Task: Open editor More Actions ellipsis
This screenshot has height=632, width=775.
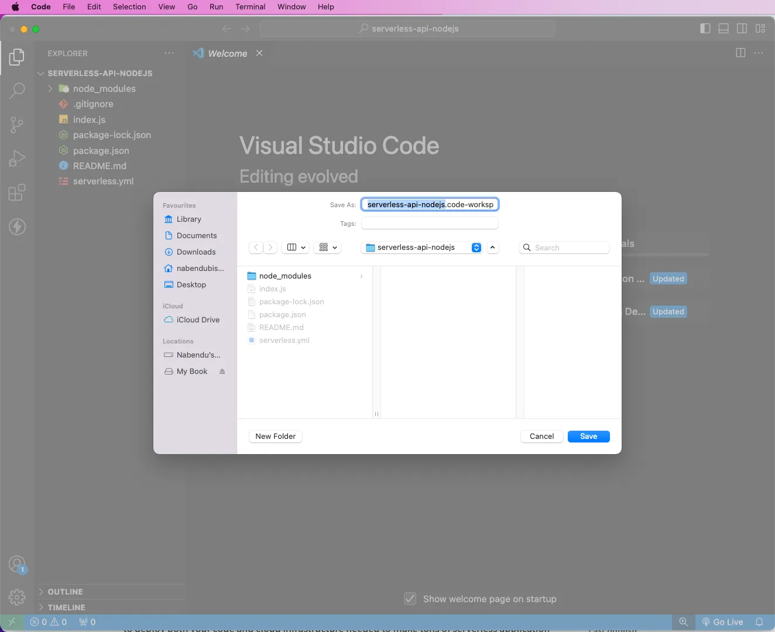Action: coord(759,53)
